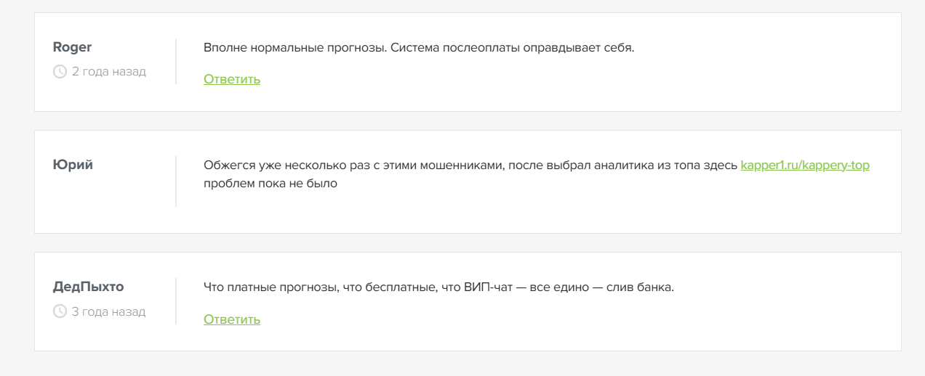Click the "3 года назад" timestamp
This screenshot has width=925, height=376.
[x=108, y=312]
